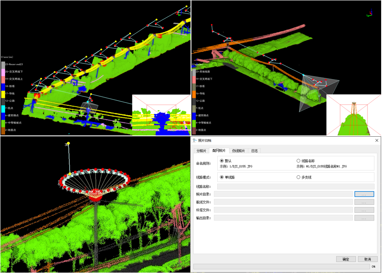This screenshot has width=382, height=273.
Task: Click the 17-铁塔 olive swatch in right legend
Action: pos(194,87)
